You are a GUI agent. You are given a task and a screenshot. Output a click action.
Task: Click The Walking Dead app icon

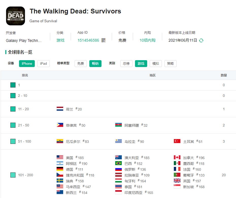pyautogui.click(x=15, y=16)
